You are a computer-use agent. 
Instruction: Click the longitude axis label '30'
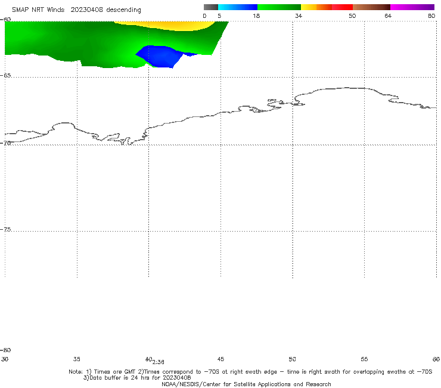[5, 359]
